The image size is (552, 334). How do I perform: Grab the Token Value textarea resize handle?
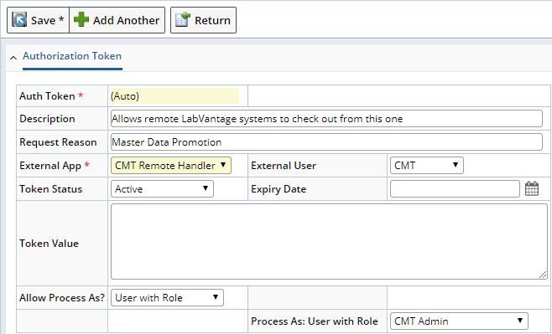click(x=543, y=275)
